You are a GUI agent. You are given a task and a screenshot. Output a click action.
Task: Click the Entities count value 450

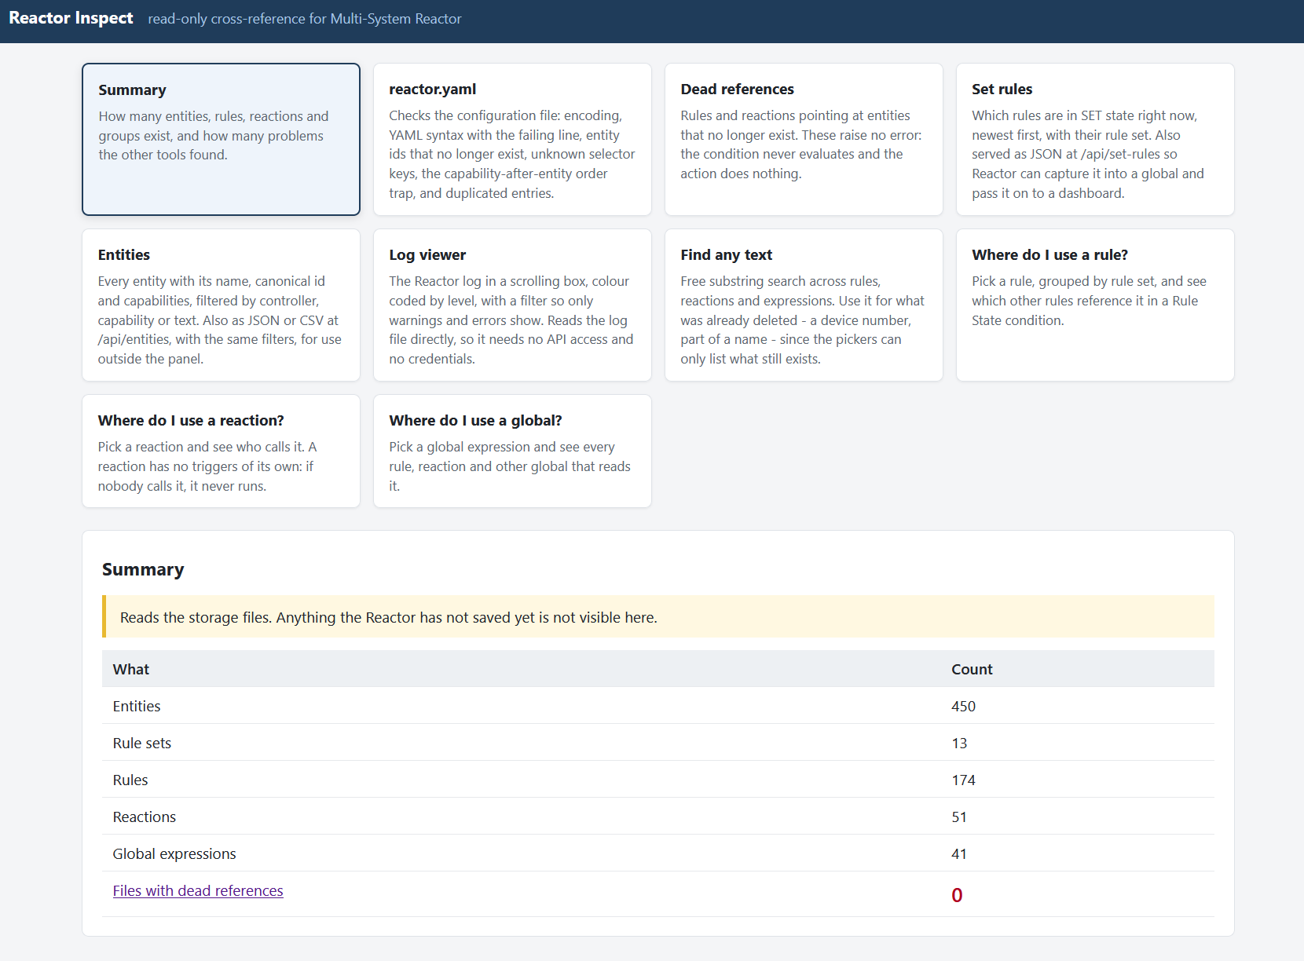(x=963, y=706)
